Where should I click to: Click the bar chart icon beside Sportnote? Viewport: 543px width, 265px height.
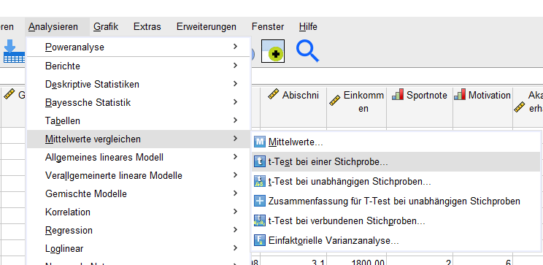398,95
